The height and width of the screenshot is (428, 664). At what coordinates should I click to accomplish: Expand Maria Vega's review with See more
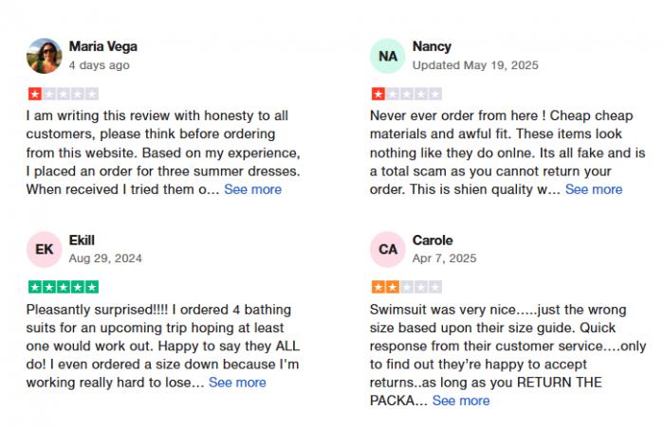click(253, 189)
